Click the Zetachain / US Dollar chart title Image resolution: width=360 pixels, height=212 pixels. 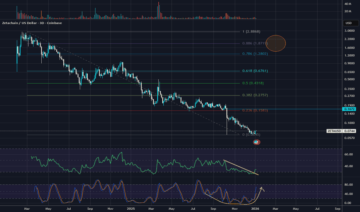point(32,23)
